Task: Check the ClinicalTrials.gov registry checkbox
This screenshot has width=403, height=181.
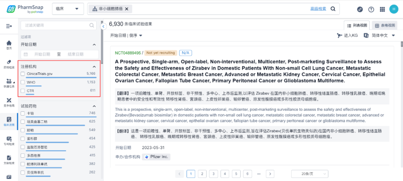Action: coord(23,74)
